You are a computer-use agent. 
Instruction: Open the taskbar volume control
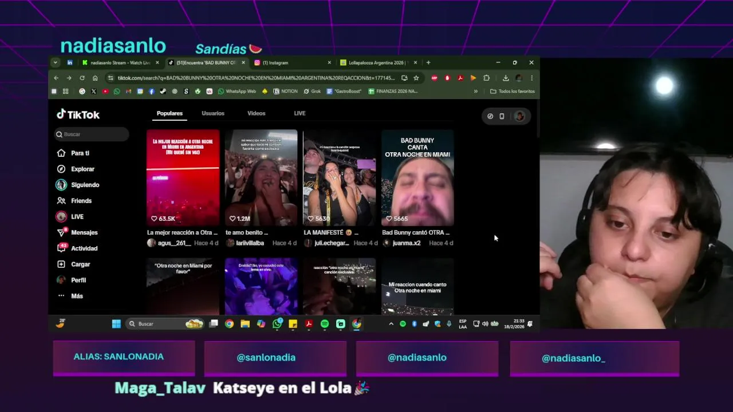pyautogui.click(x=485, y=324)
